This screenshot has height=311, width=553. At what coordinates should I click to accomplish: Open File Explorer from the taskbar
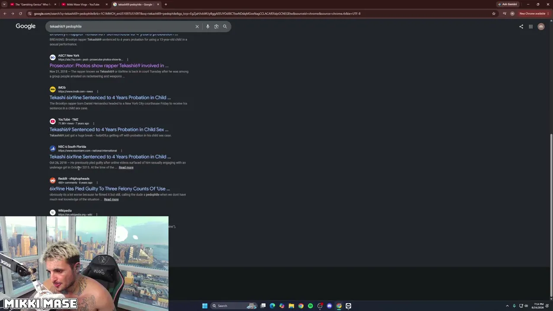pos(292,306)
